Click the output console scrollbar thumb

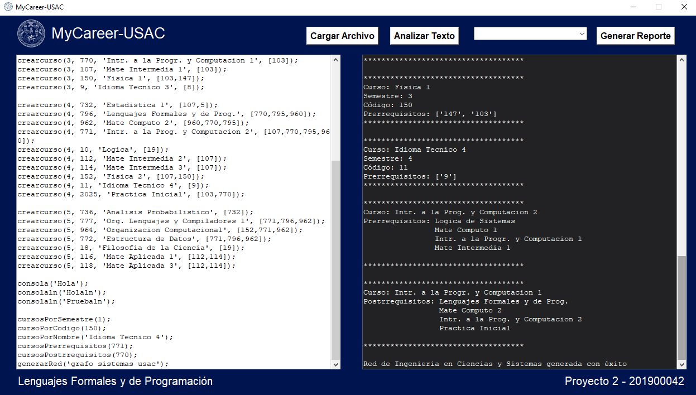[681, 307]
